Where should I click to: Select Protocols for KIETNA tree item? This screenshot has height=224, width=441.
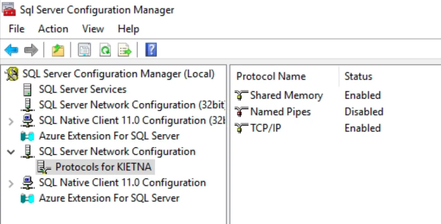point(103,167)
